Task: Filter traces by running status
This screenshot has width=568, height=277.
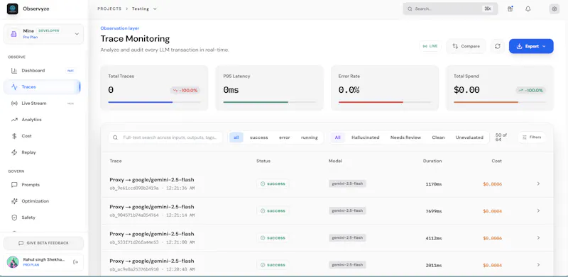Action: [x=310, y=137]
